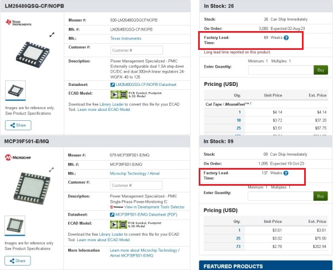Enlarge the MCP39F501 product image via expand arrow
Screen dimensions: 333x270
click(52, 170)
